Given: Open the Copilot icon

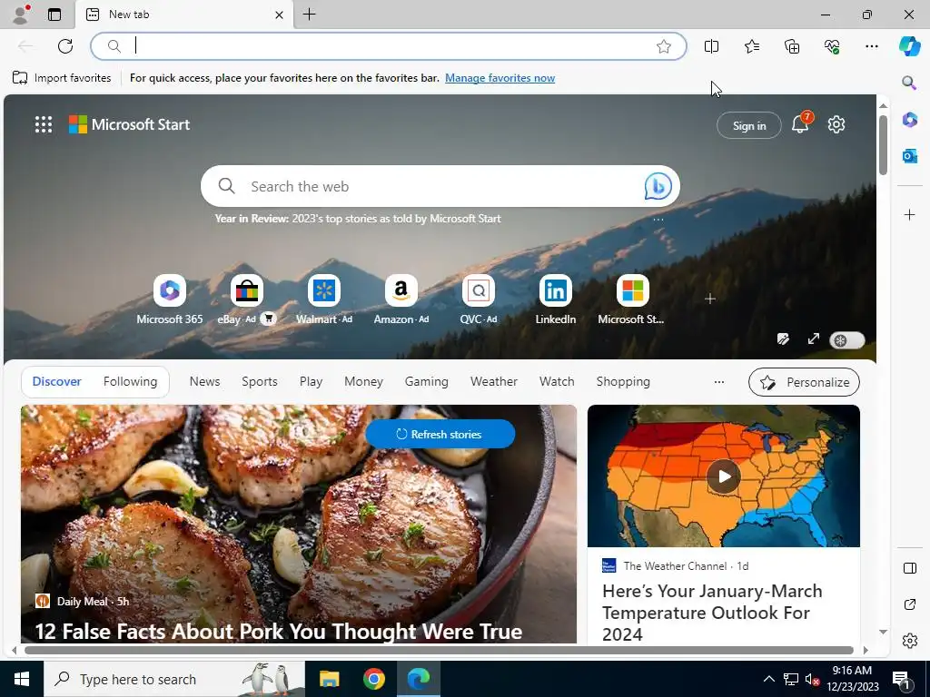Looking at the screenshot, I should point(909,46).
